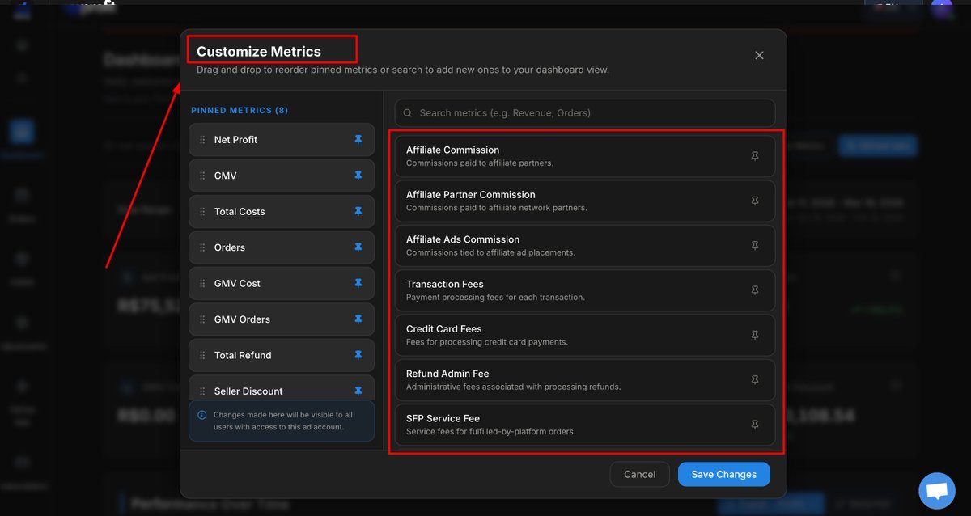
Task: Grab the GMV Orders drag handle
Action: (202, 319)
